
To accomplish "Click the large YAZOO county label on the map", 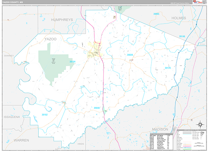I will point(50,39).
